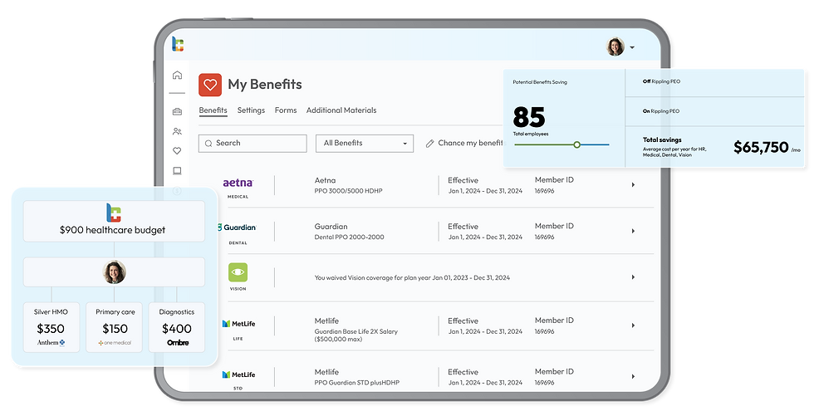
Task: Click into the Search input field
Action: tap(253, 144)
